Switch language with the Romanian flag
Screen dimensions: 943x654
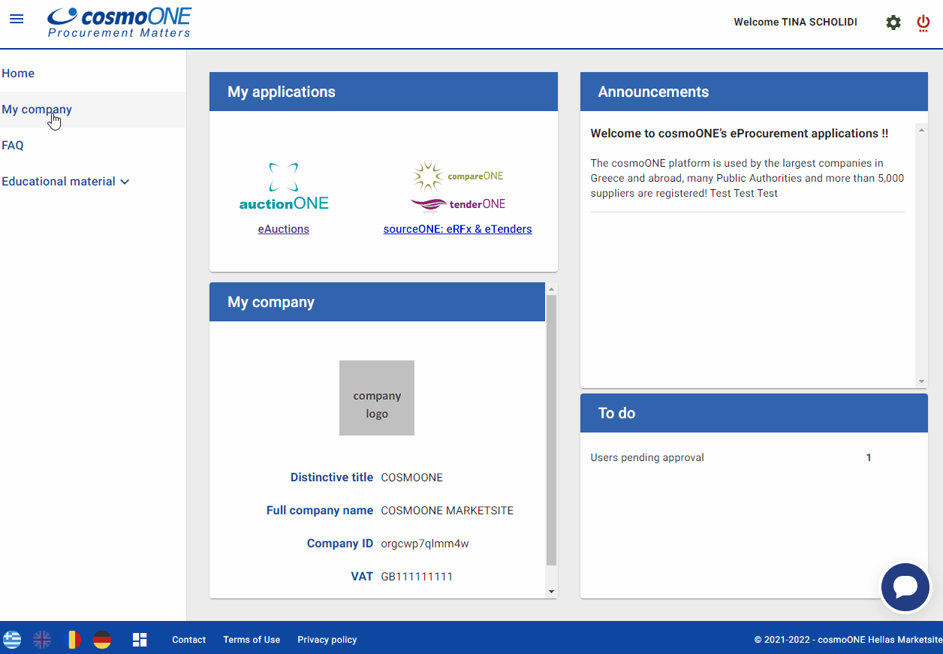pos(73,640)
